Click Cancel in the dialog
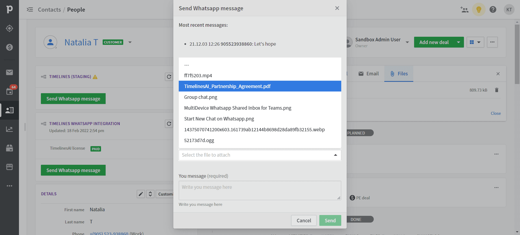This screenshot has width=520, height=235. click(304, 220)
